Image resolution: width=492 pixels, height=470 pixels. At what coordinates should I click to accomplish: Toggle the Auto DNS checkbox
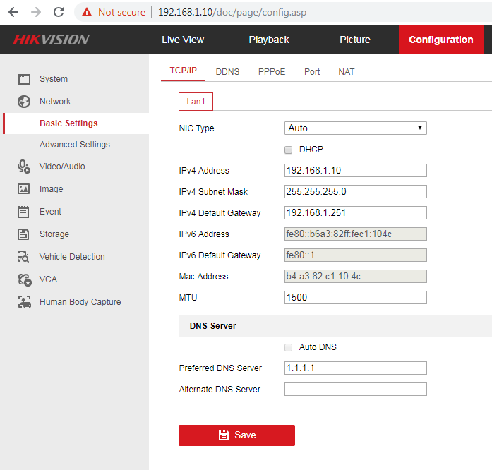point(288,347)
